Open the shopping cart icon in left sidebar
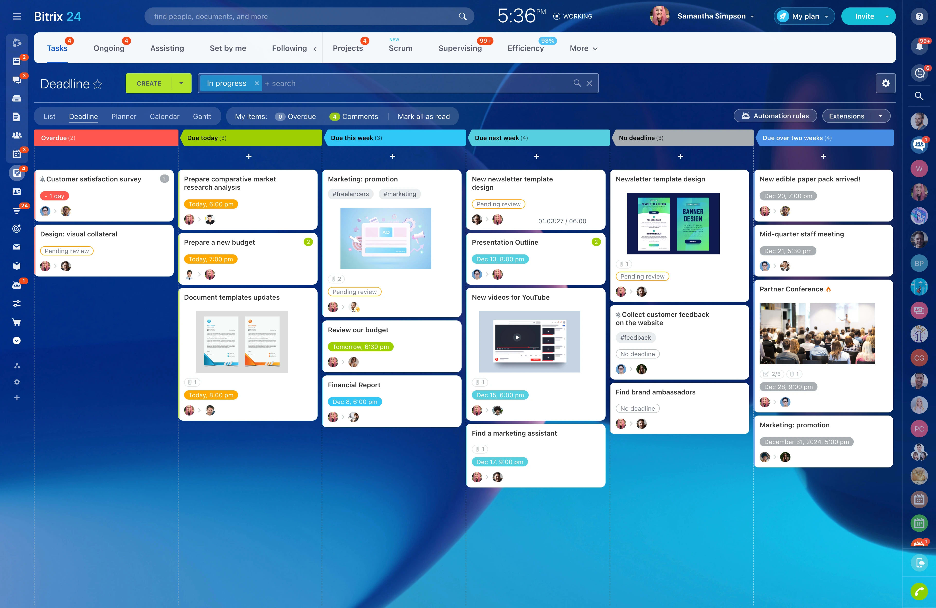Screen dimensions: 936x608 coord(16,322)
